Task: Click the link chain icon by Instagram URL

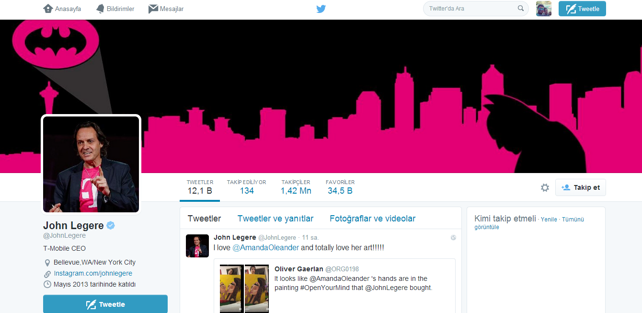Action: pos(47,274)
